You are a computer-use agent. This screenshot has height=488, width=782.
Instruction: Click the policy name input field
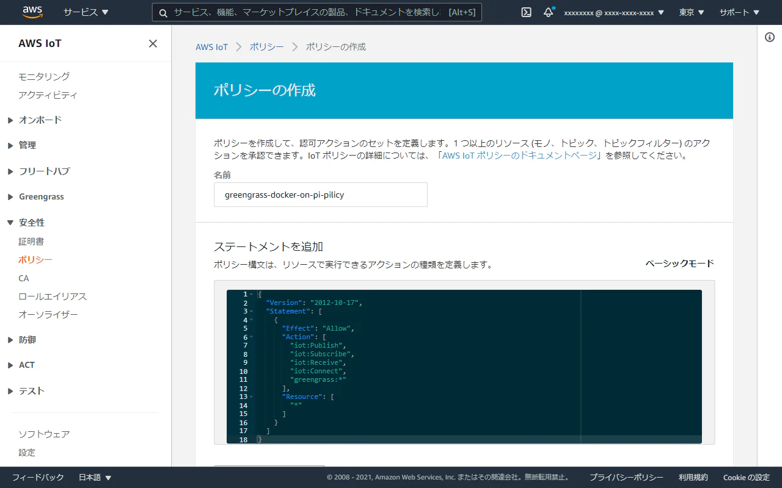(320, 194)
